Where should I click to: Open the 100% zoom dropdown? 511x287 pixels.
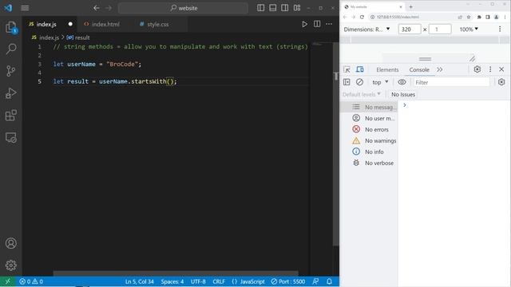469,29
